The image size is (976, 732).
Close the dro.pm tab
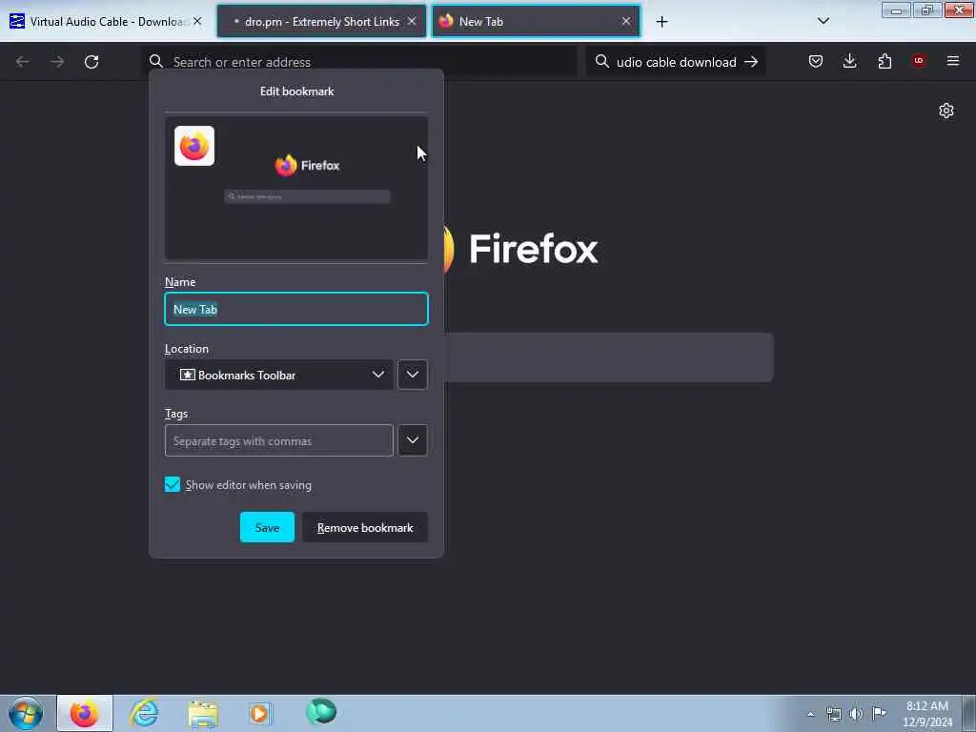(x=412, y=21)
